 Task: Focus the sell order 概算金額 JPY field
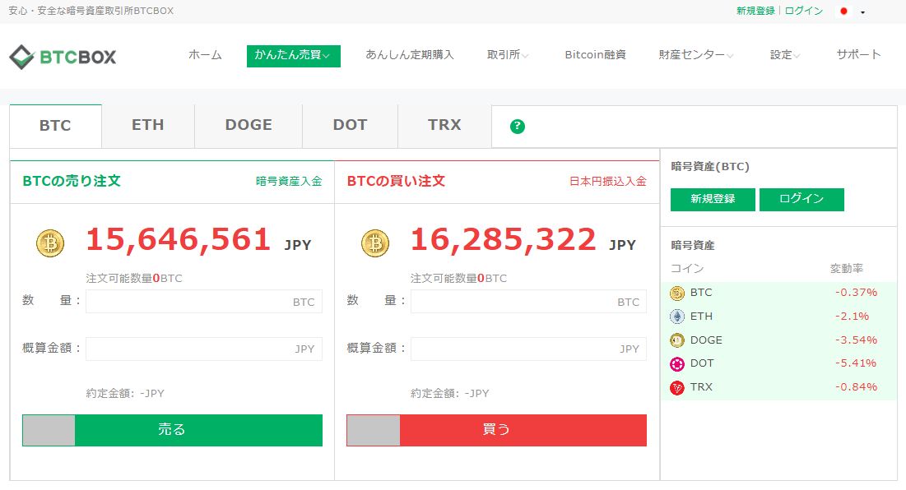click(204, 349)
